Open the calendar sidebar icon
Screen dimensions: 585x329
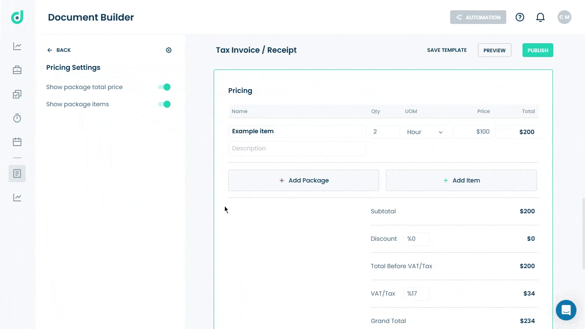click(17, 142)
